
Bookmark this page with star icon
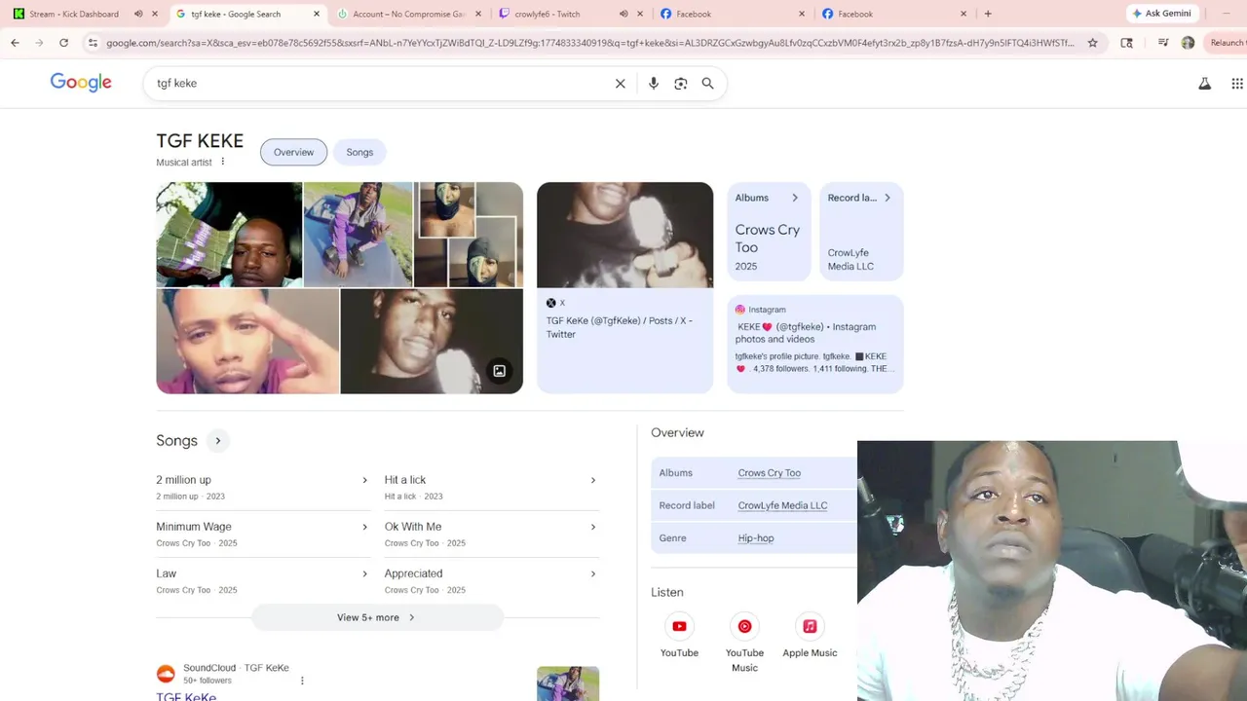[1093, 43]
